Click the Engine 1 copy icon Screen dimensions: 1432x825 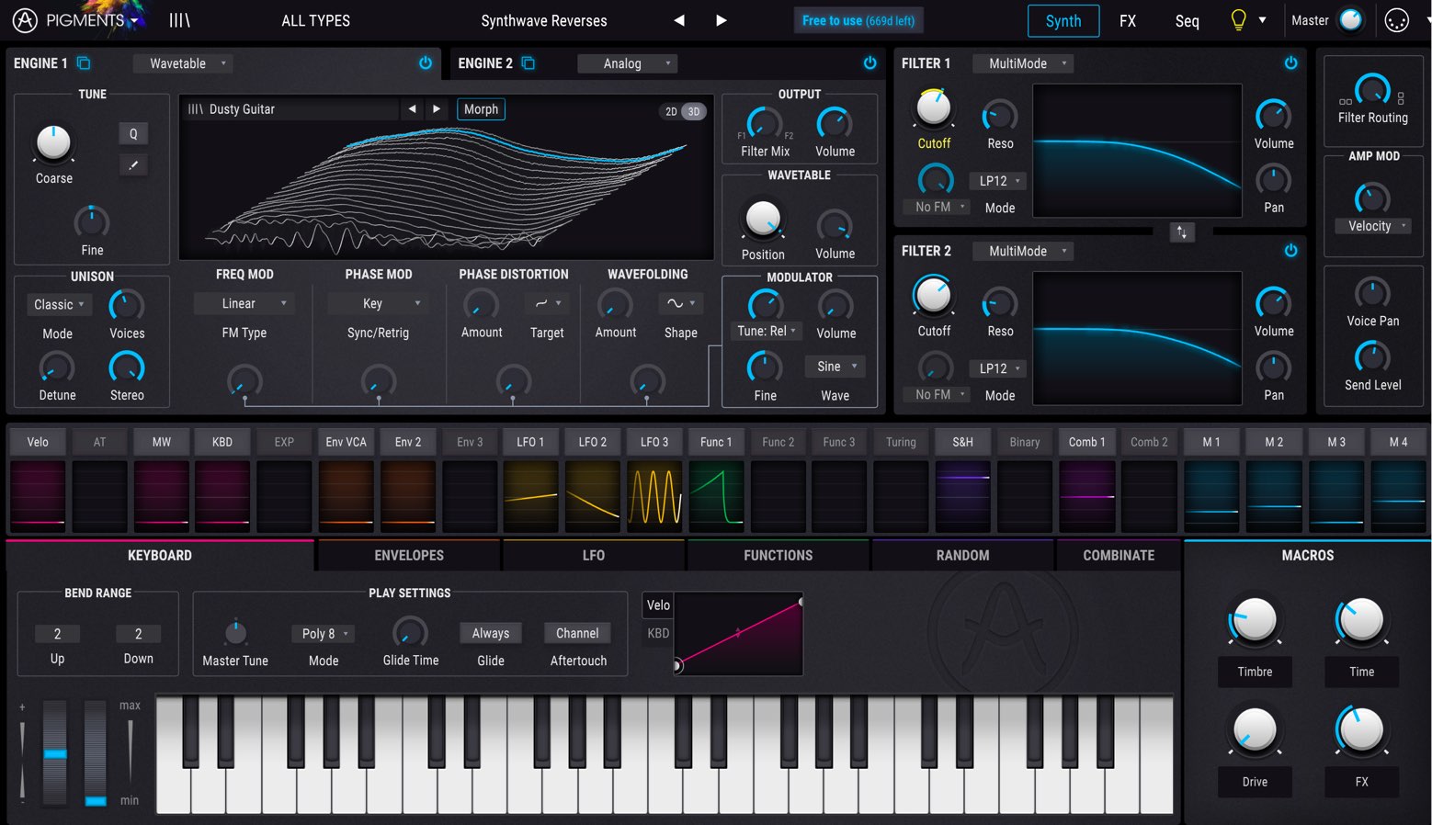coord(84,62)
